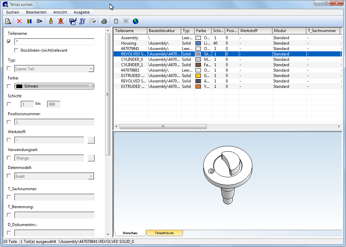This screenshot has width=346, height=247.
Task: Click the overlapping windows arrow icon
Action: [x=72, y=21]
